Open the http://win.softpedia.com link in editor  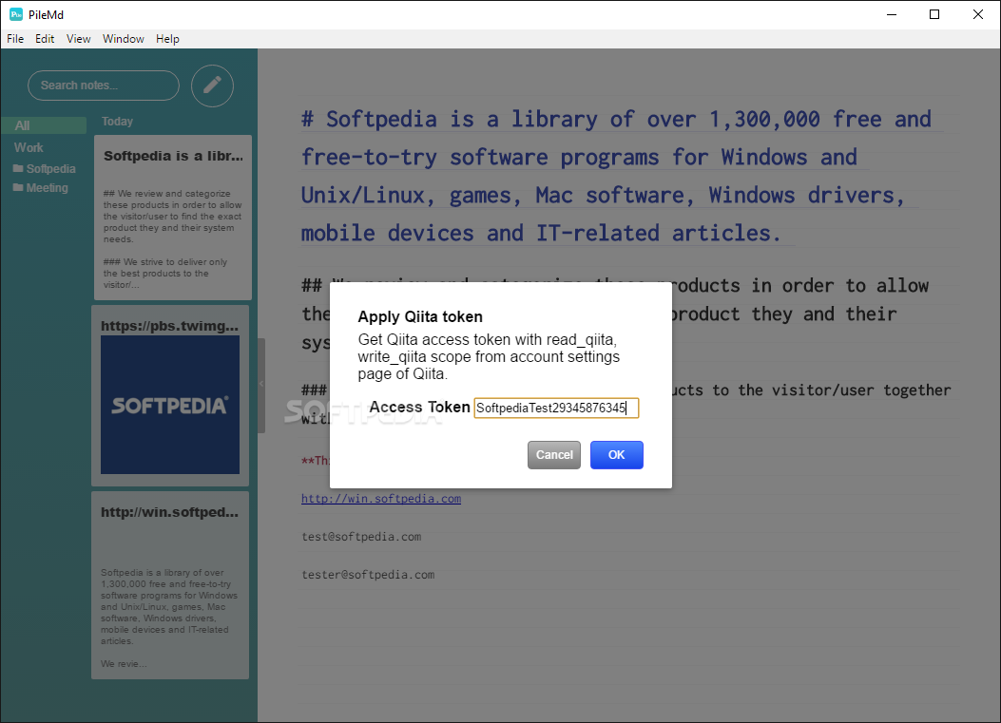[x=381, y=499]
